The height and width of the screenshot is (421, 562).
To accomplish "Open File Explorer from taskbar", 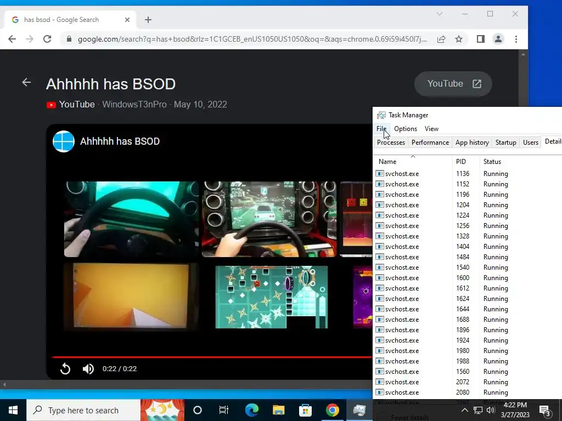I will click(x=278, y=410).
